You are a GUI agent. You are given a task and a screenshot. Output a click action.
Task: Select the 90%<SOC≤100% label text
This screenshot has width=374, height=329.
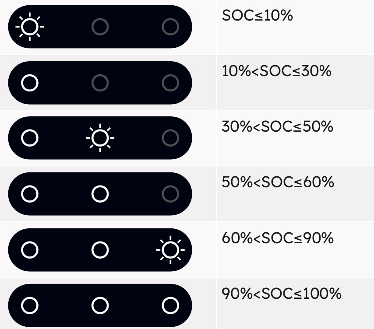point(281,294)
